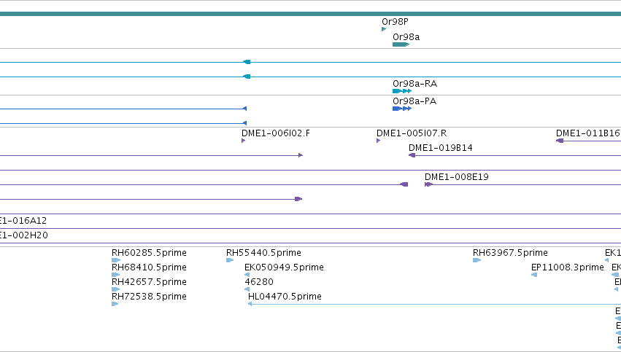Click the Or98a gene feature bar
Screen dimensions: 621x352
[x=401, y=44]
